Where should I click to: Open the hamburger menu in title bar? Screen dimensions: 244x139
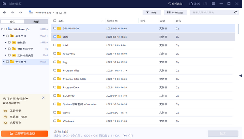(x=213, y=3)
